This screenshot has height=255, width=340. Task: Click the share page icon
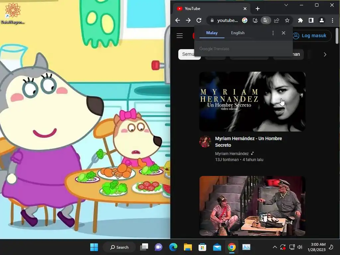click(x=277, y=20)
